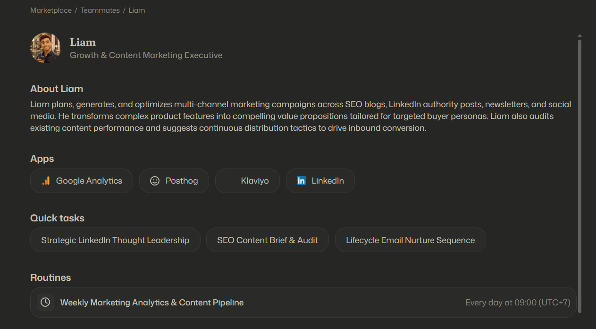The image size is (596, 329).
Task: Open Liam's profile avatar photo
Action: tap(45, 48)
